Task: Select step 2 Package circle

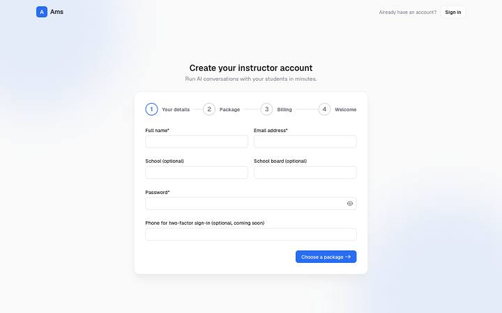Action: (x=209, y=109)
